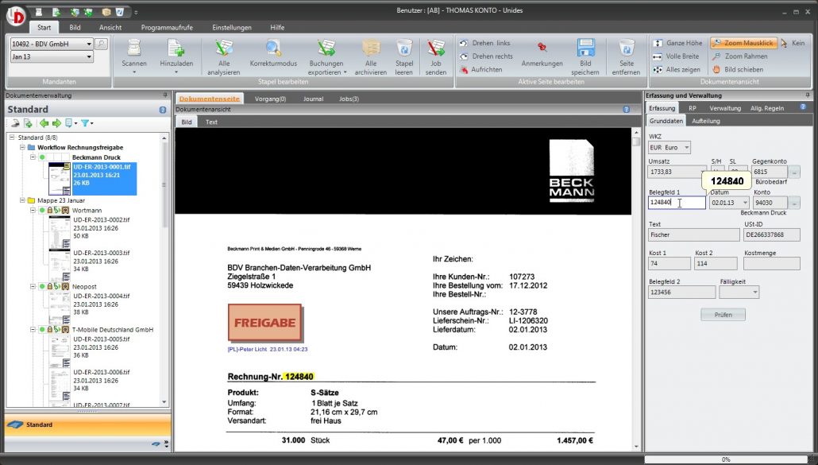Click the Hinzuladen document icon
The height and width of the screenshot is (465, 818).
(x=176, y=48)
